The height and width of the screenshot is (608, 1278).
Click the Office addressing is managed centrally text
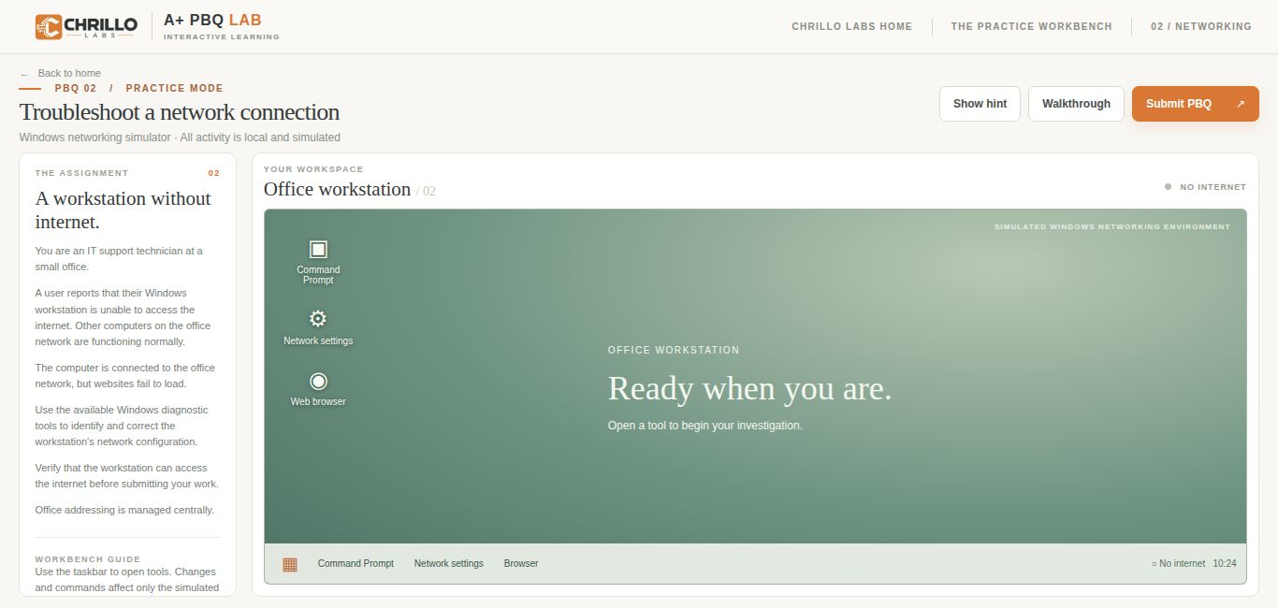click(124, 511)
